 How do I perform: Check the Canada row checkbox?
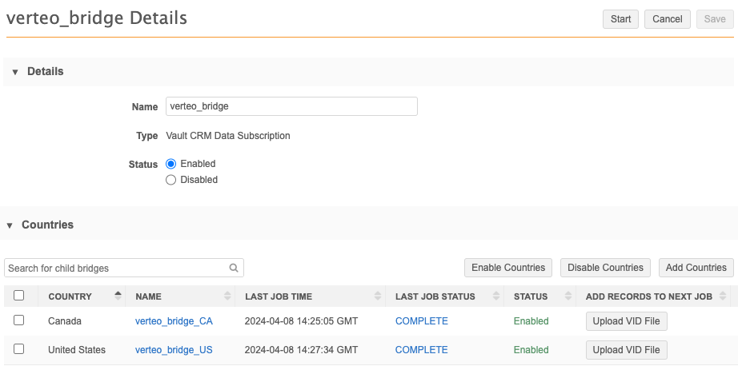point(19,320)
